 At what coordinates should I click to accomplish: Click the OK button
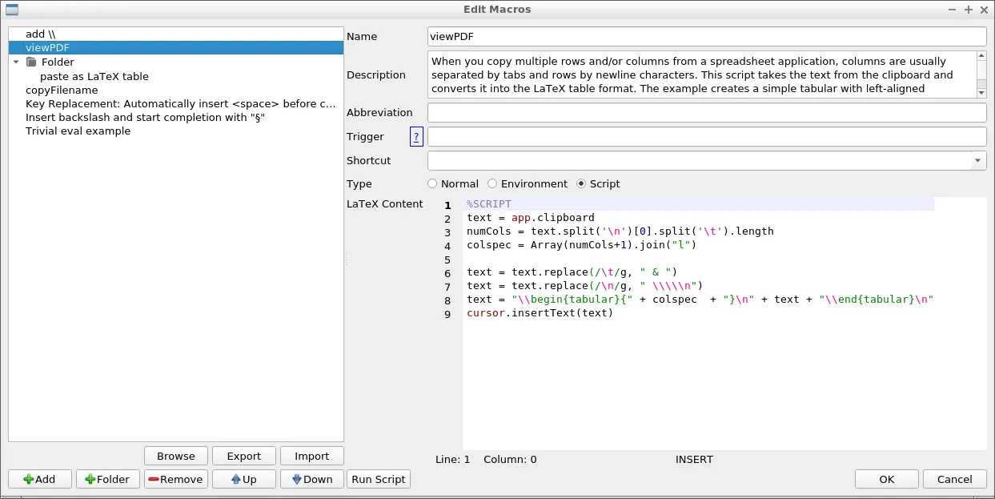tap(886, 479)
